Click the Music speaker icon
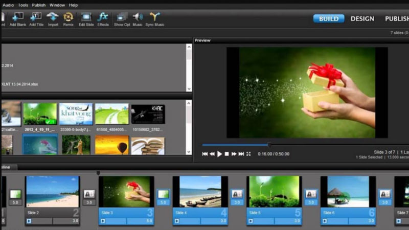Image resolution: width=409 pixels, height=230 pixels. pyautogui.click(x=138, y=17)
